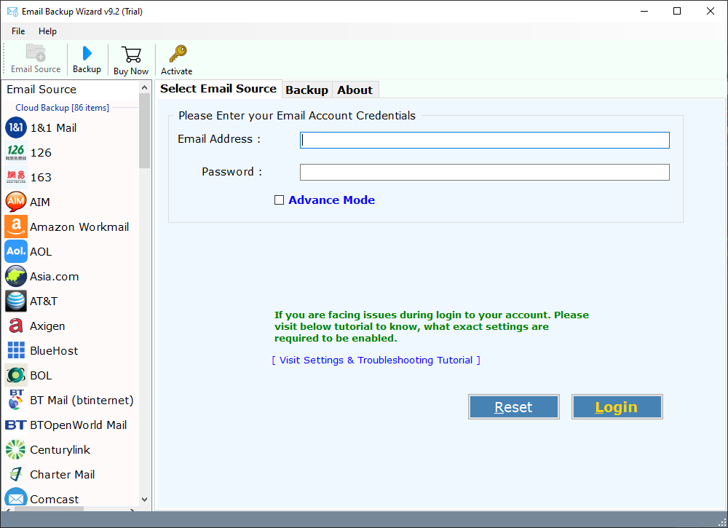Select the 'Charter Mail' list entry text
Image resolution: width=728 pixels, height=528 pixels.
pyautogui.click(x=62, y=475)
